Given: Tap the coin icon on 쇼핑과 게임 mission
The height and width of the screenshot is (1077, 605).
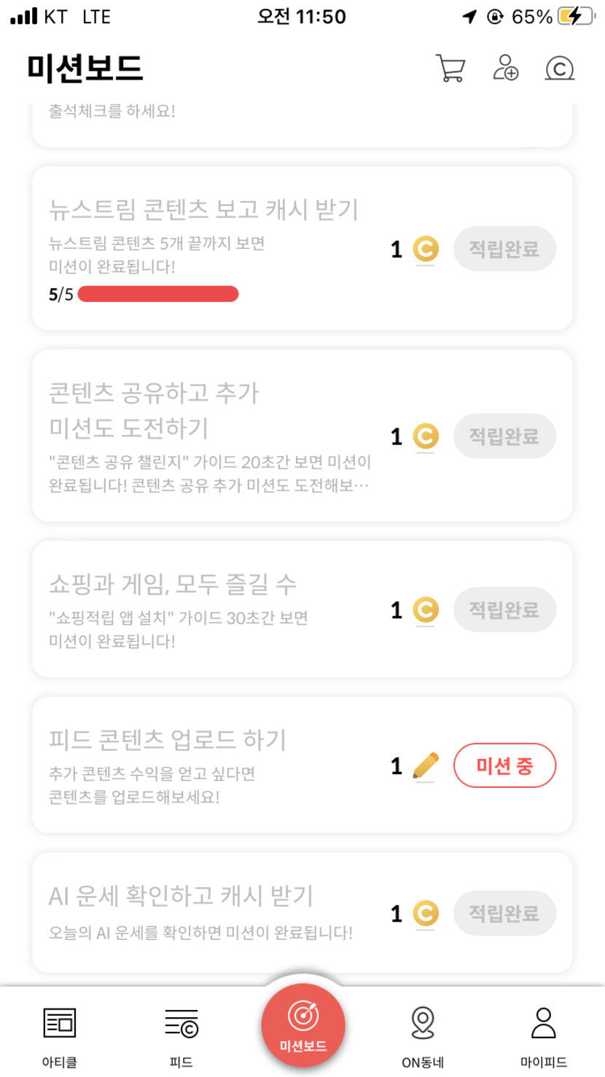Looking at the screenshot, I should 426,610.
